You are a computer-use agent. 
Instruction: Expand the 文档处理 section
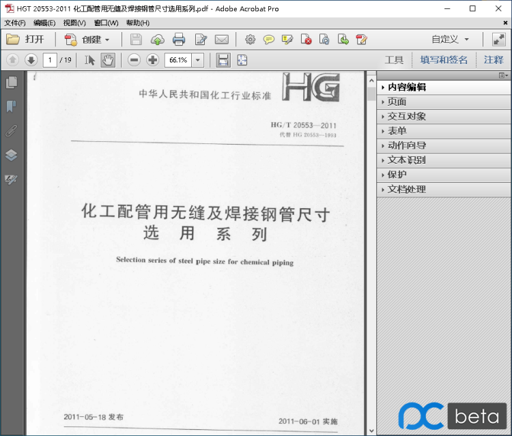(444, 190)
